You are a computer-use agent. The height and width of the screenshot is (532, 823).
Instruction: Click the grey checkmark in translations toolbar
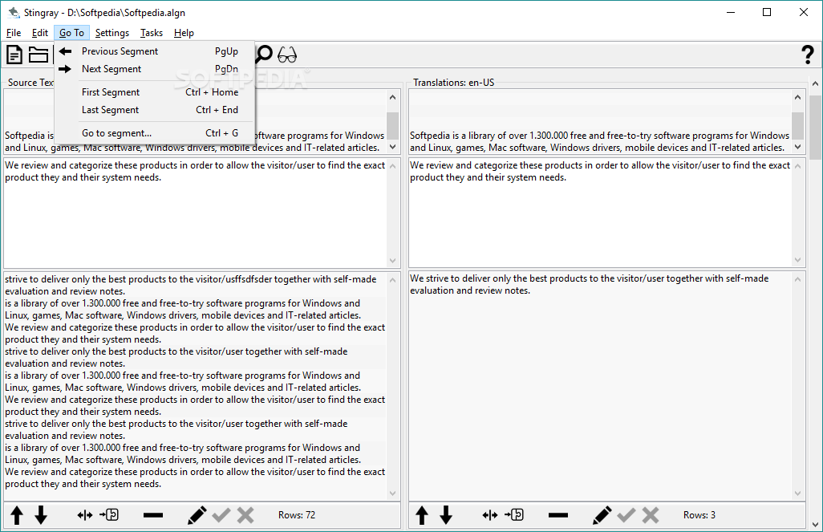pos(626,515)
